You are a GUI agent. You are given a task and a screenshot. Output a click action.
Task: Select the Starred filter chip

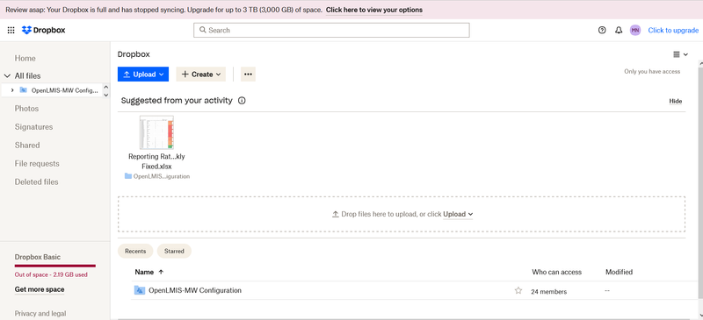pyautogui.click(x=174, y=251)
